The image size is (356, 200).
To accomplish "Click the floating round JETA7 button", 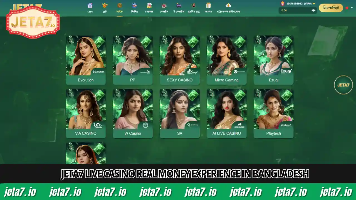I will coord(343,85).
